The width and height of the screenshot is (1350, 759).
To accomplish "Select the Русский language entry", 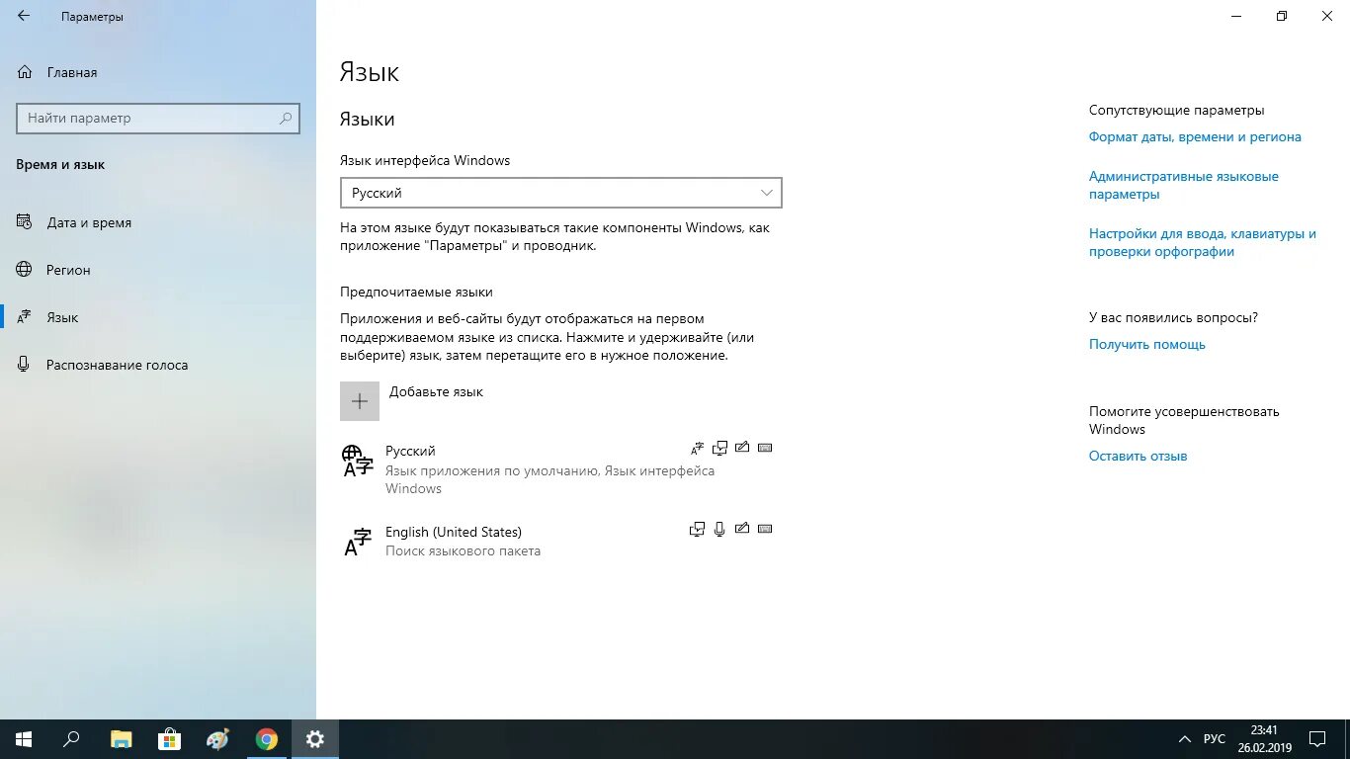I will tap(560, 469).
